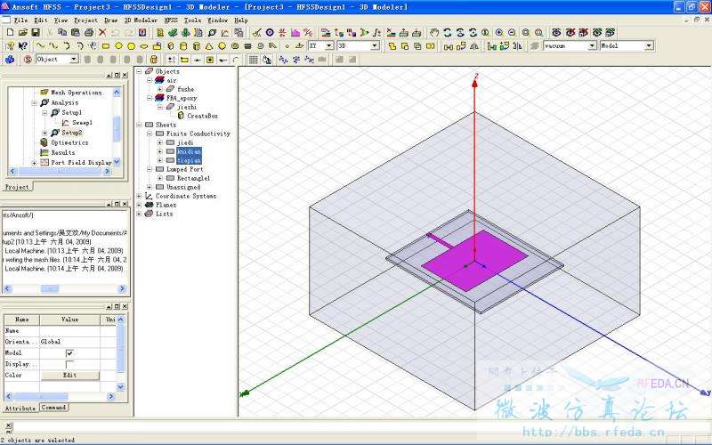The height and width of the screenshot is (445, 712).
Task: Expand the Coordinate Systems tree node
Action: [139, 196]
